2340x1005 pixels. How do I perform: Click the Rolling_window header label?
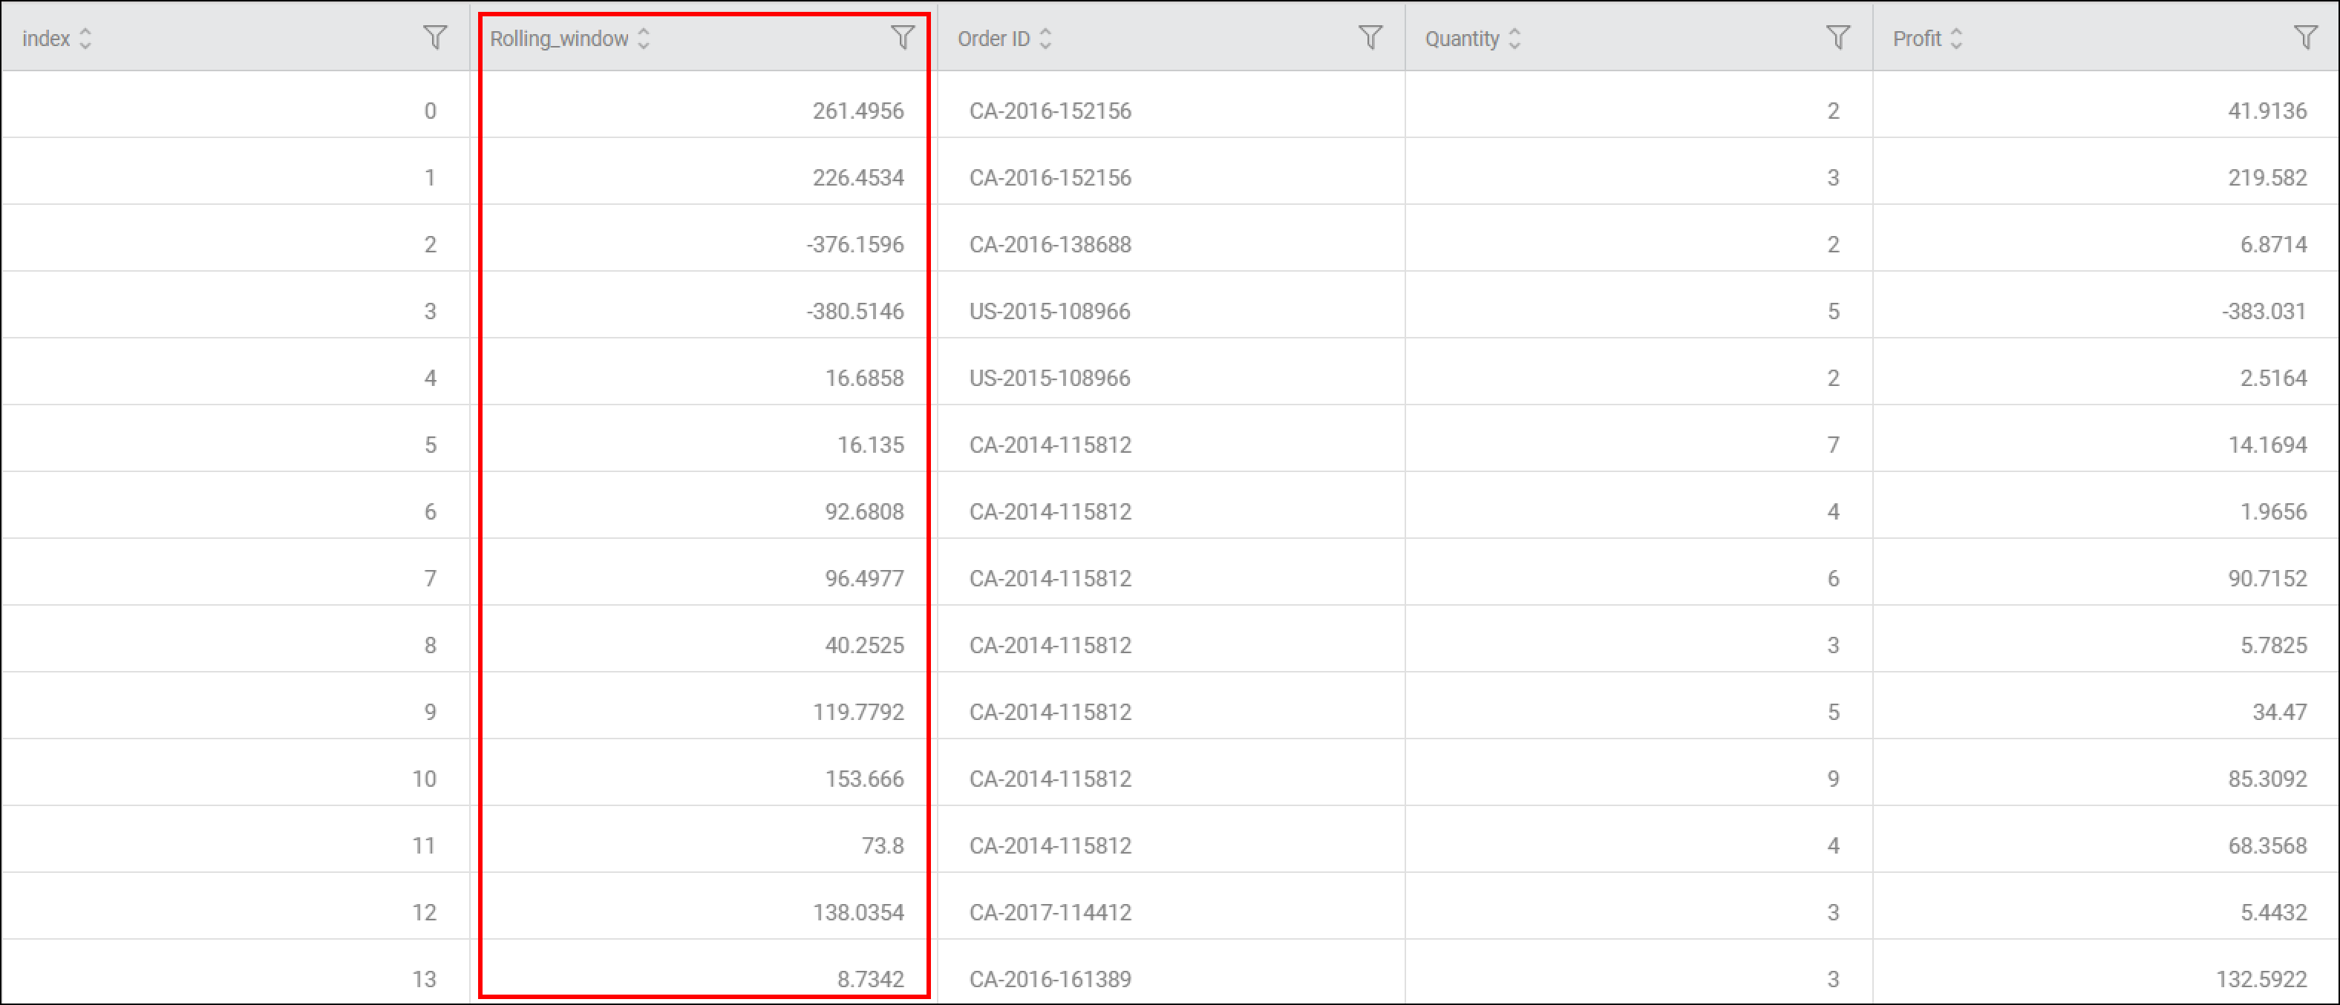pyautogui.click(x=559, y=38)
